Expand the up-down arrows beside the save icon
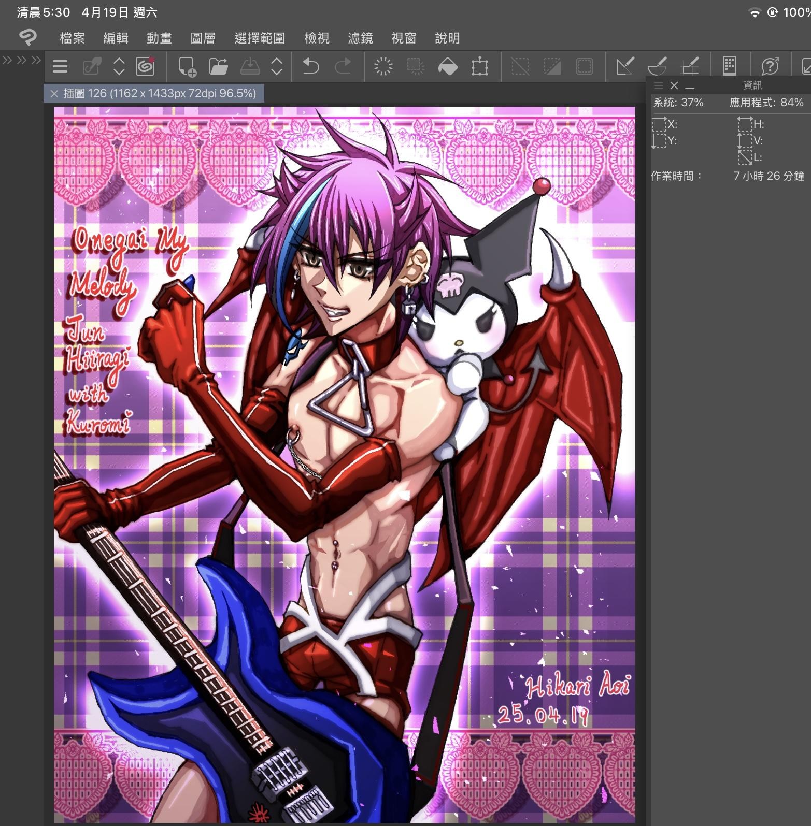811x826 pixels. (277, 66)
